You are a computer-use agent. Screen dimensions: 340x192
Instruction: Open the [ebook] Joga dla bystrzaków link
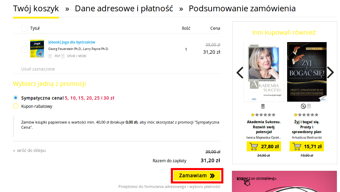coord(72,42)
